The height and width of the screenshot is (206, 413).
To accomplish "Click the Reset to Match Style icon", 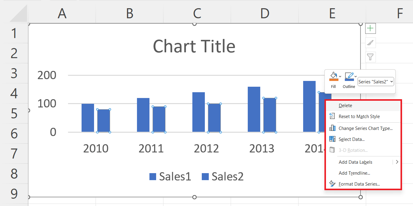I will coord(332,116).
